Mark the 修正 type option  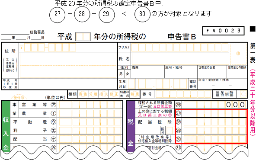pyautogui.click(x=114, y=94)
